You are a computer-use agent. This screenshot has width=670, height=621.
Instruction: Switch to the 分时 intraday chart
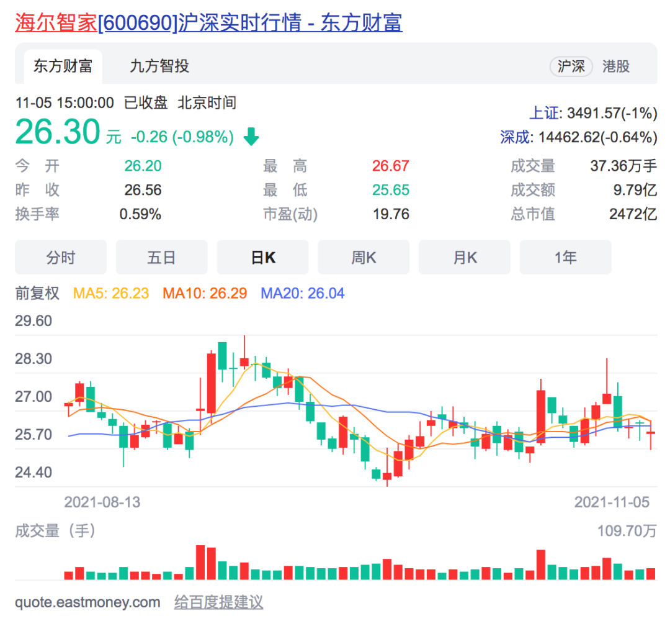click(x=60, y=257)
